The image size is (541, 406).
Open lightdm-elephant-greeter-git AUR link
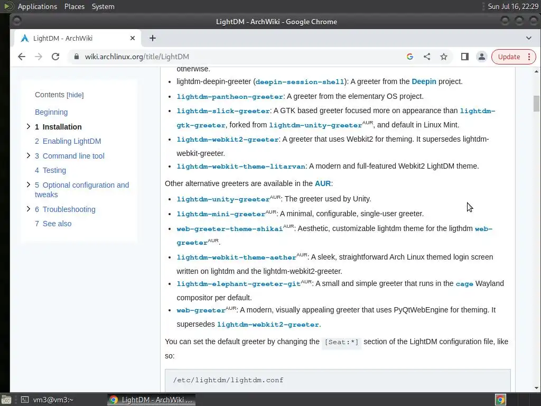(x=238, y=284)
